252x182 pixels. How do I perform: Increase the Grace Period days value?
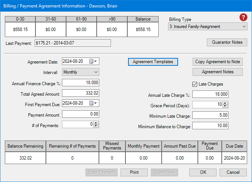tap(225, 103)
